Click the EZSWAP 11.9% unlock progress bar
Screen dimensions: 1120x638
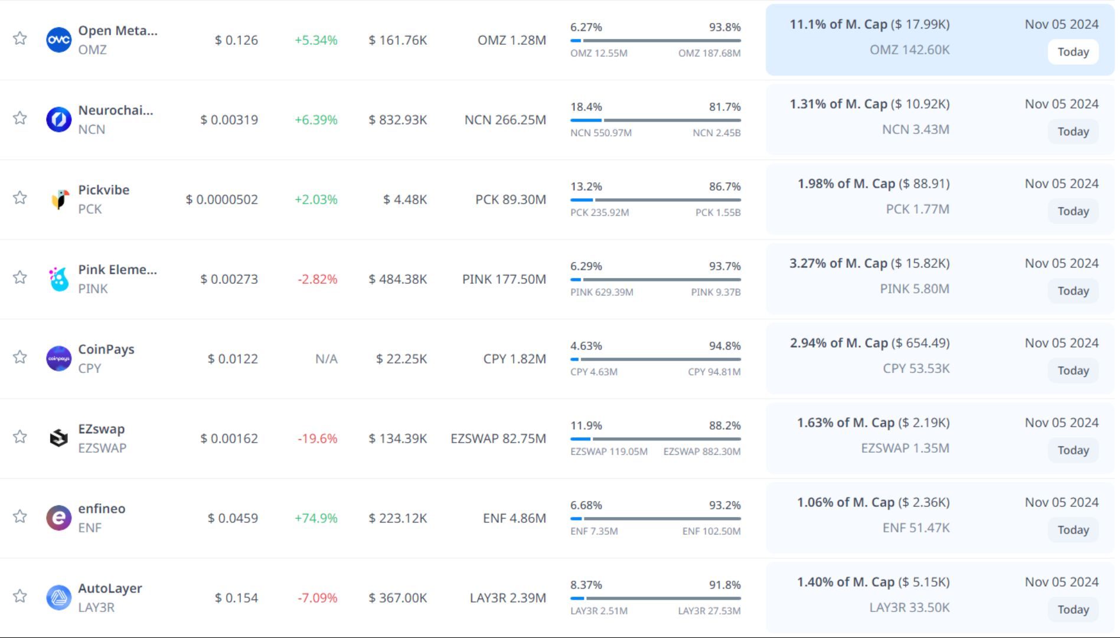coord(655,439)
